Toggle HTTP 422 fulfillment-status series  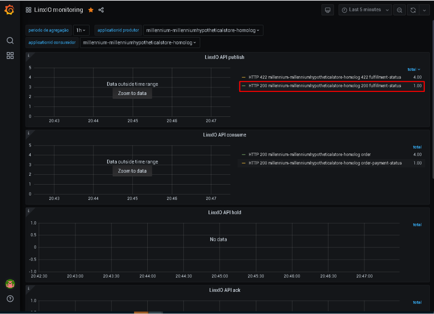(325, 77)
